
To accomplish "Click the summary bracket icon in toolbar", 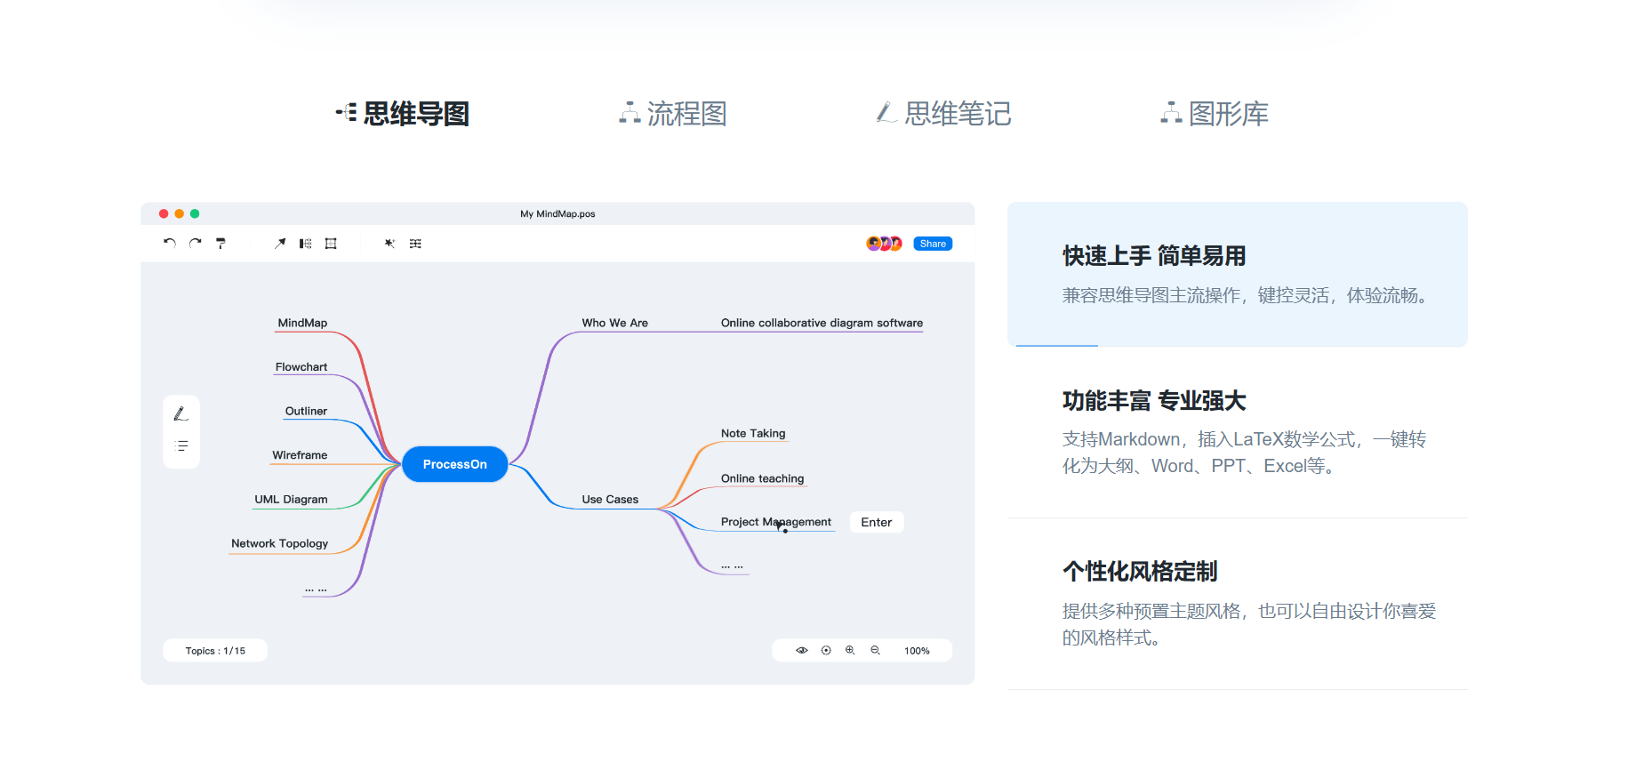I will click(305, 243).
